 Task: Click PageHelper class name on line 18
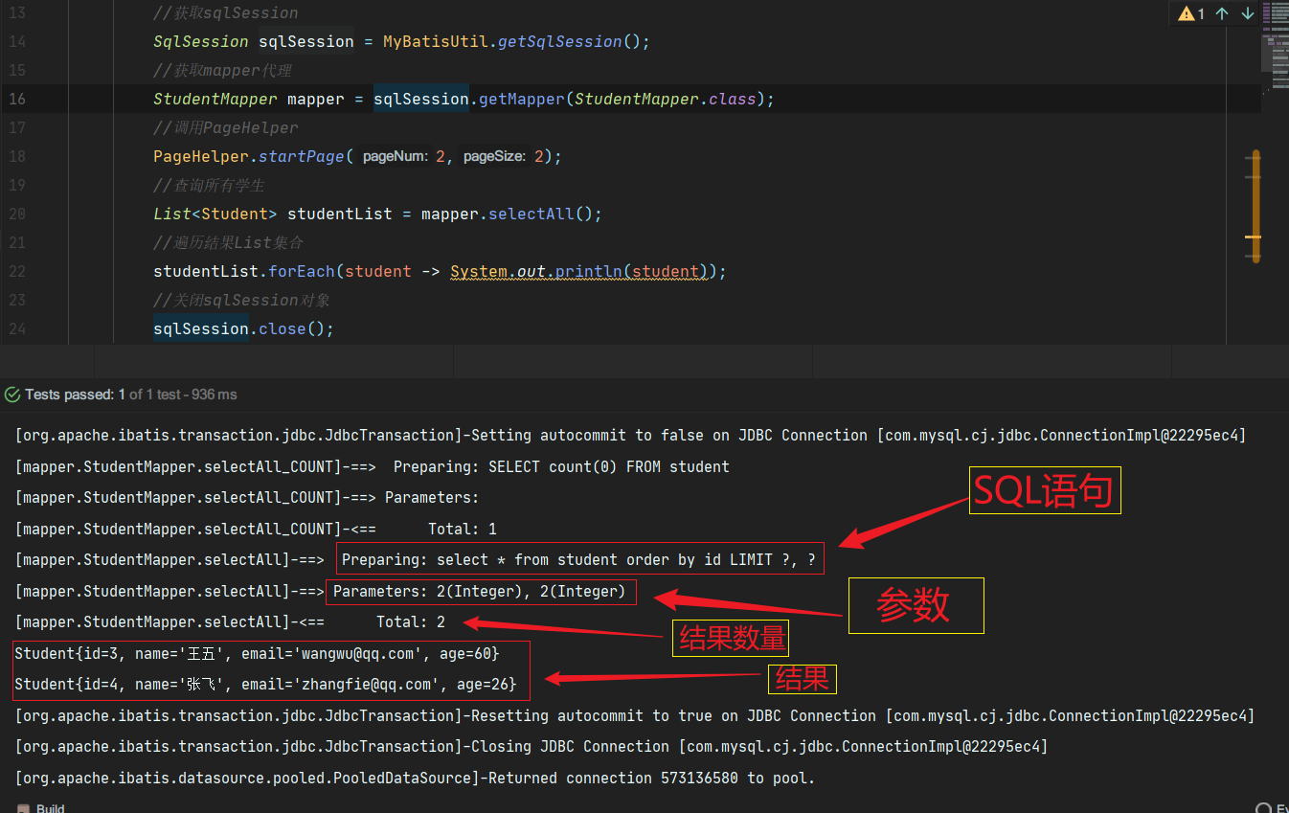201,157
